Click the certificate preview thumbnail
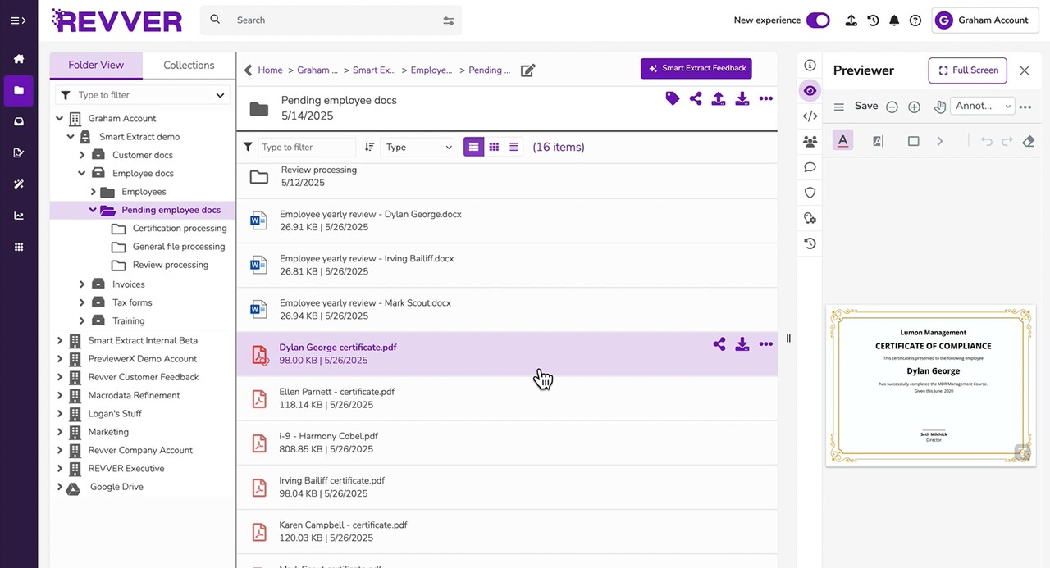Viewport: 1050px width, 568px height. [x=930, y=386]
